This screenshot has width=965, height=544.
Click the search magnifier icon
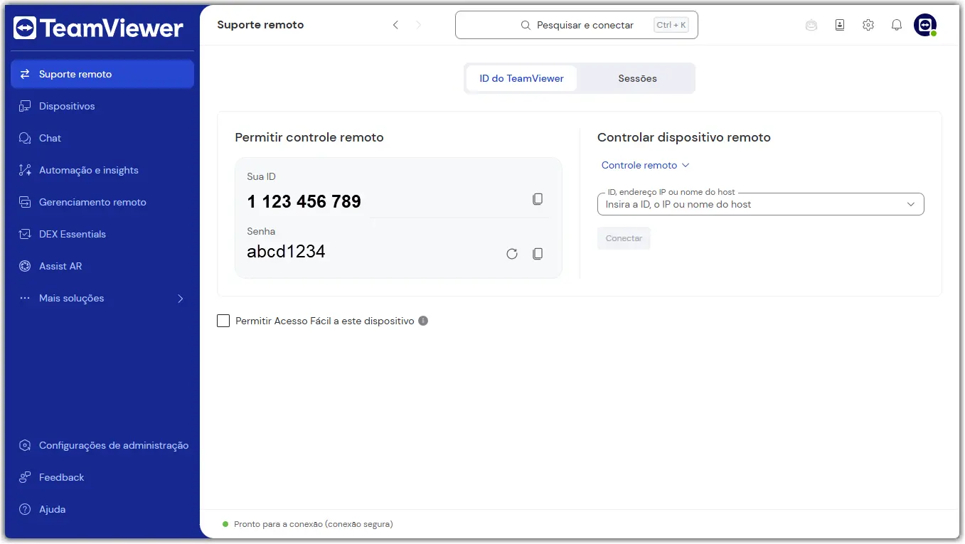click(x=526, y=25)
